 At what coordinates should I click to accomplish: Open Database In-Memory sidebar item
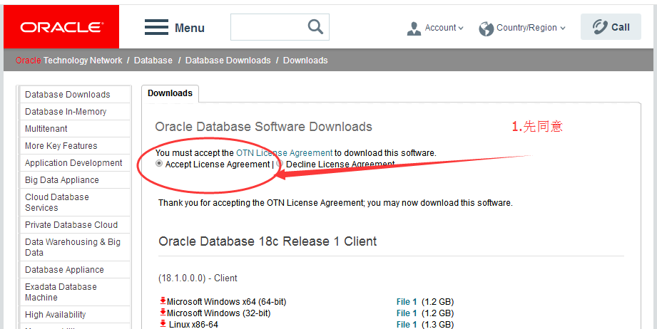(x=66, y=112)
